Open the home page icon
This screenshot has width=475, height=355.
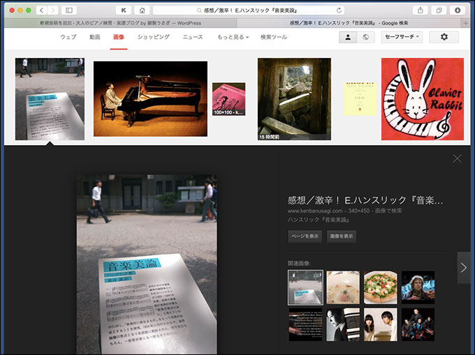click(x=142, y=10)
